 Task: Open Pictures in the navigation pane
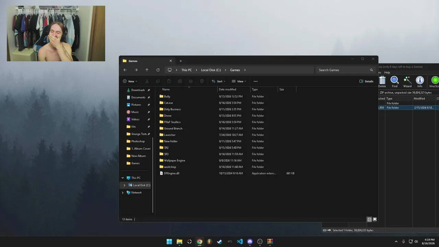(x=136, y=105)
